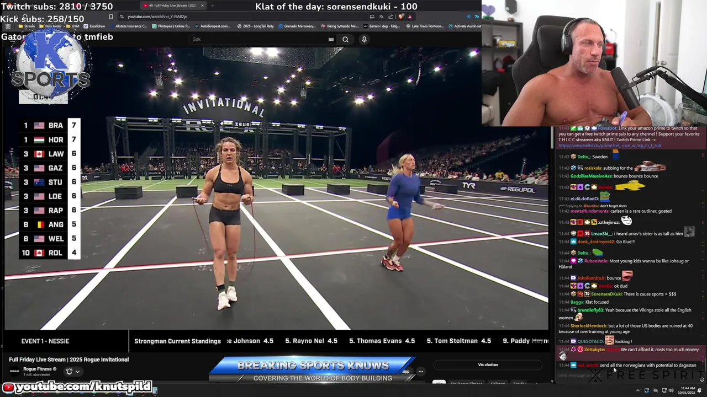Click the bookmark page icon beside address bar
This screenshot has height=397, width=707.
111,17
